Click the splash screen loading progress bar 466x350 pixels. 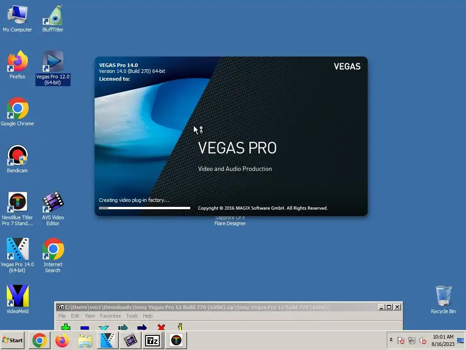pyautogui.click(x=144, y=208)
